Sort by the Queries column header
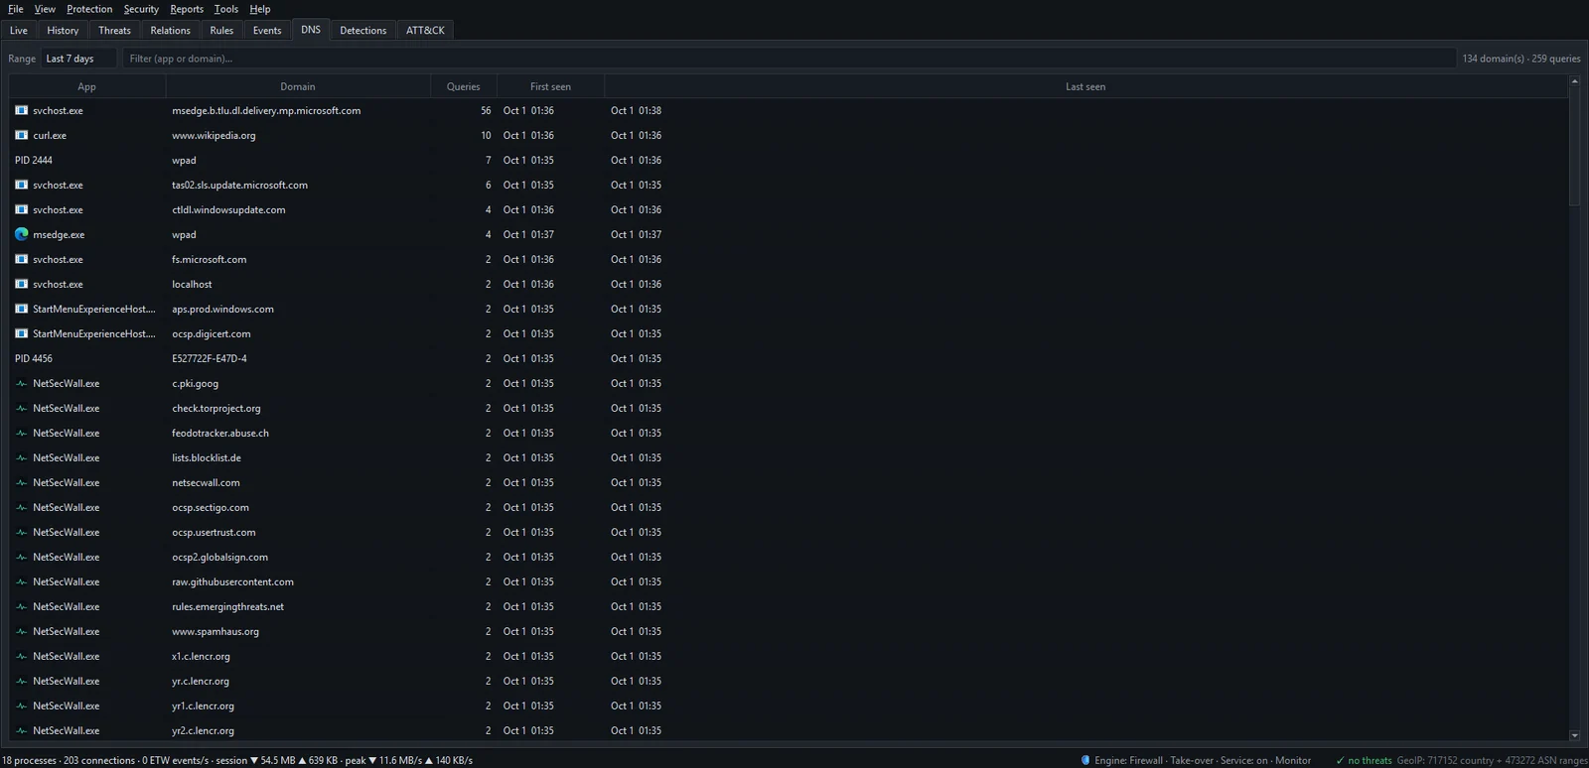 tap(463, 86)
